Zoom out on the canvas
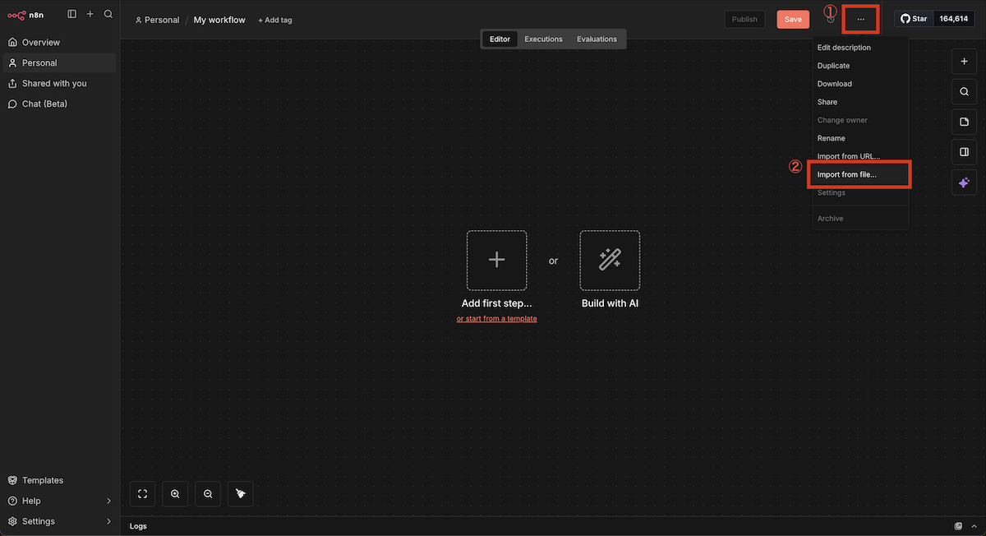The width and height of the screenshot is (986, 536). pos(207,493)
